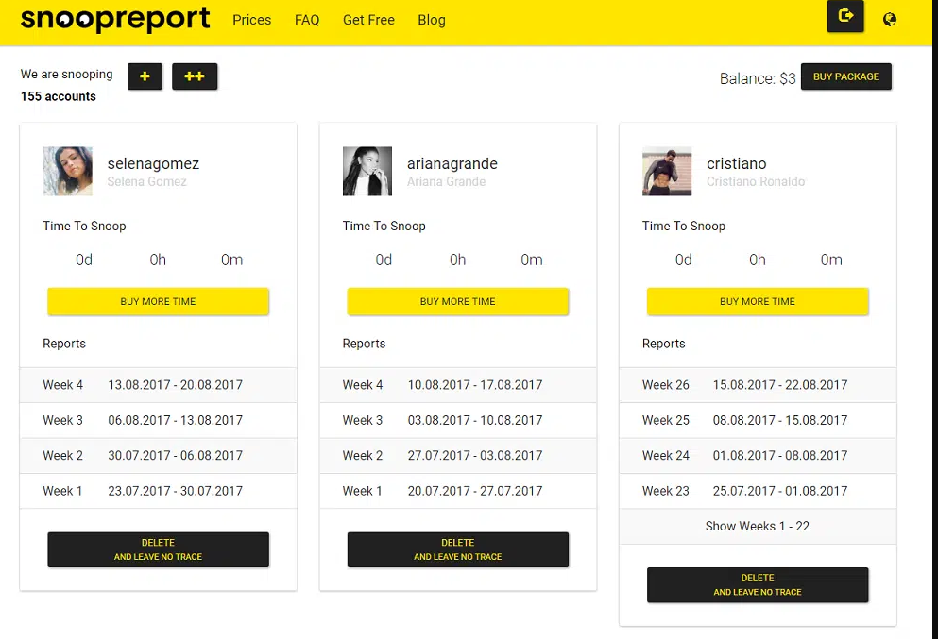Delete cristiano and leave no trace
The image size is (938, 639).
click(x=758, y=584)
